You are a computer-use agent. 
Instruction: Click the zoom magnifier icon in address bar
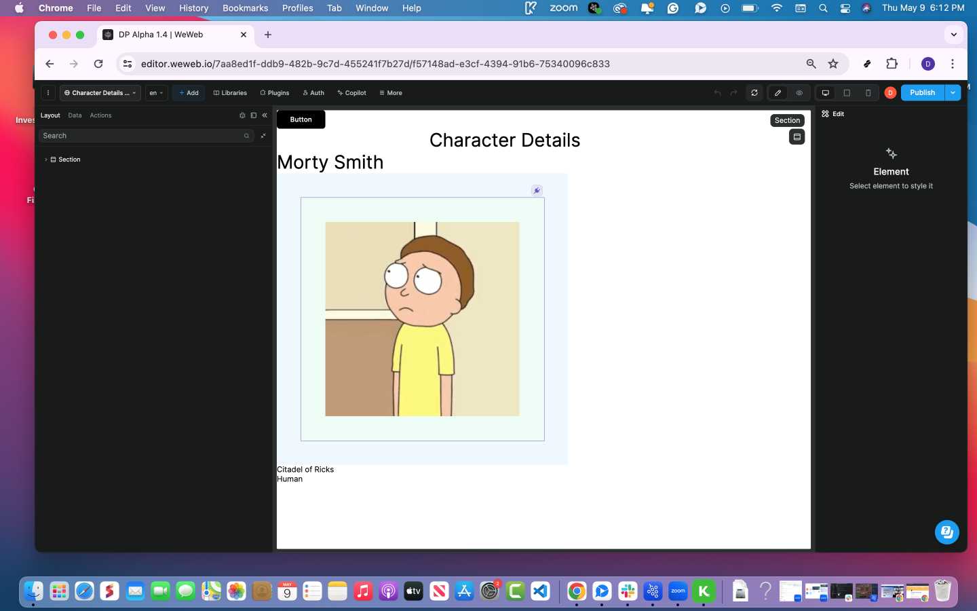(x=811, y=64)
